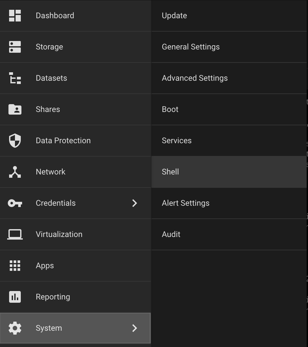Click the Datasets tree icon
This screenshot has height=347, width=308.
coord(15,78)
